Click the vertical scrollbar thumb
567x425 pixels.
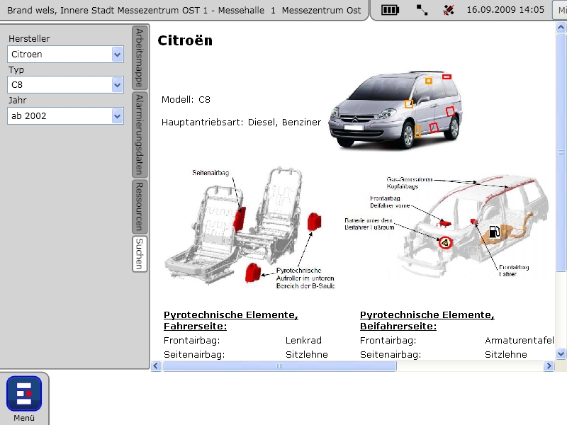click(561, 152)
